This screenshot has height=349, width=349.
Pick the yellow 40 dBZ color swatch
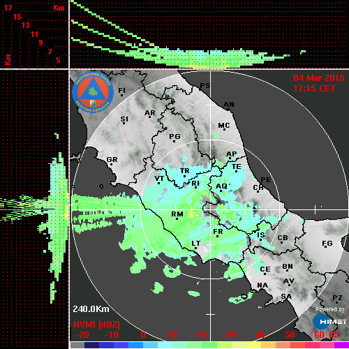coord(253,345)
